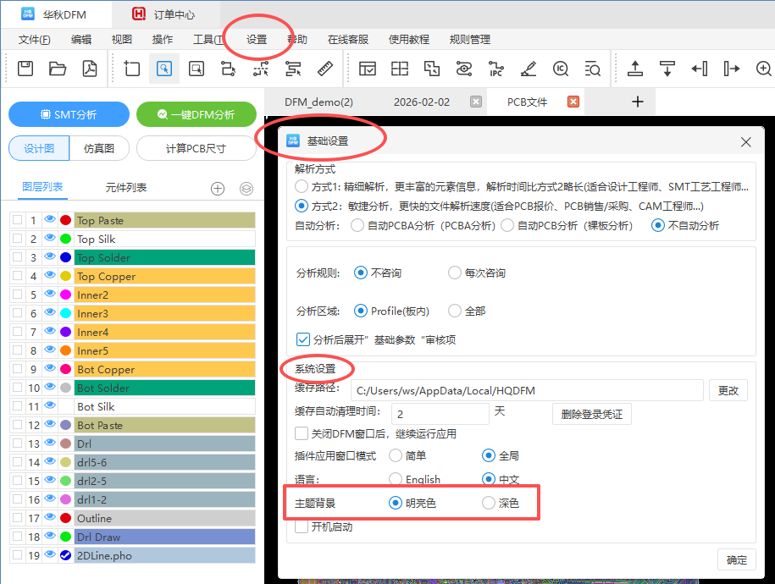Click the 一键DFM分析 button
This screenshot has width=775, height=584.
(197, 114)
